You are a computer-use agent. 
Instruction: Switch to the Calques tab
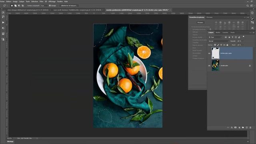pos(211,32)
